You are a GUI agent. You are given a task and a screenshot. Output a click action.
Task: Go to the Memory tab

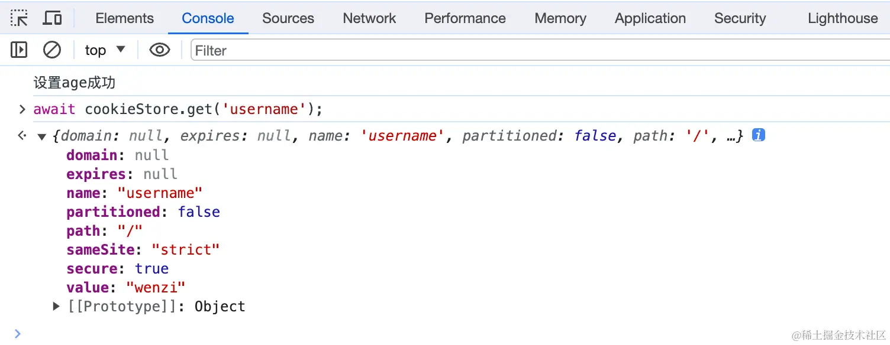click(560, 18)
